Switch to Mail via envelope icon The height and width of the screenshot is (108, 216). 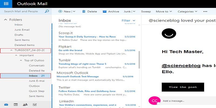tap(6, 105)
